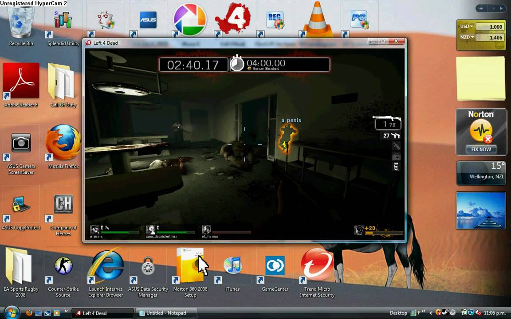Click the slideshow picture gadget
The width and height of the screenshot is (511, 319).
481,210
